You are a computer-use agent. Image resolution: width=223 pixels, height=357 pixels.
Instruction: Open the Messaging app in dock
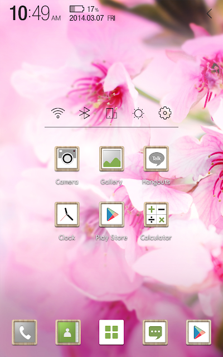[155, 332]
